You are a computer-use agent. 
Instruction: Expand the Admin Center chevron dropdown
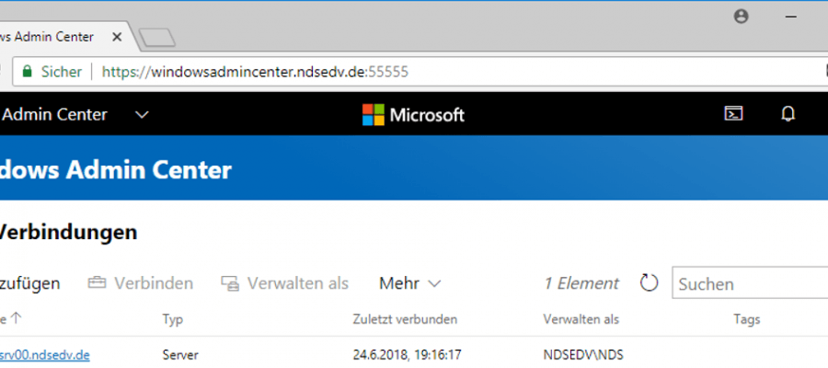pos(142,115)
